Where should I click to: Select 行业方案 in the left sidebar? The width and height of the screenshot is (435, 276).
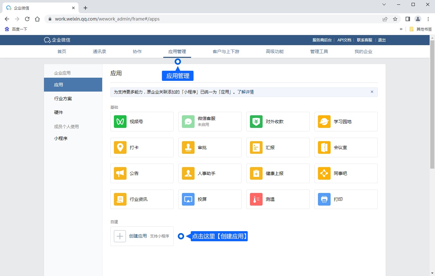tap(63, 99)
